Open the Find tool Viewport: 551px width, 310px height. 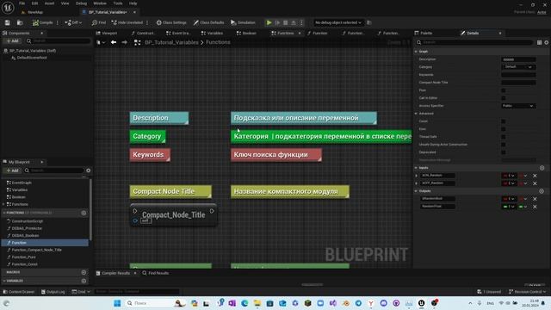coord(99,22)
